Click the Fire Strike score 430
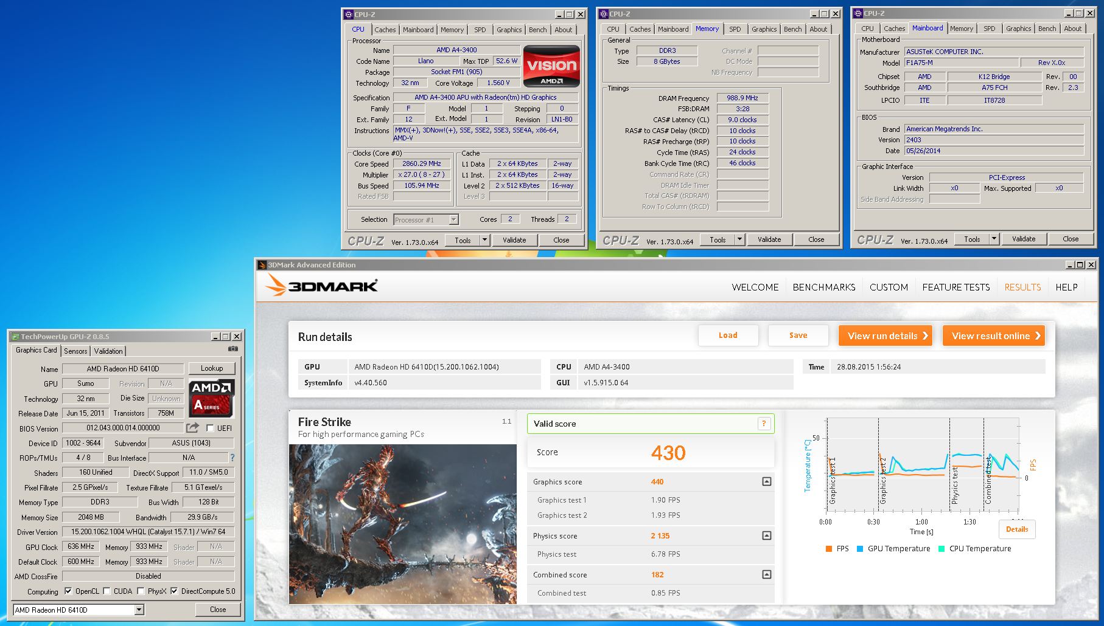 coord(668,453)
